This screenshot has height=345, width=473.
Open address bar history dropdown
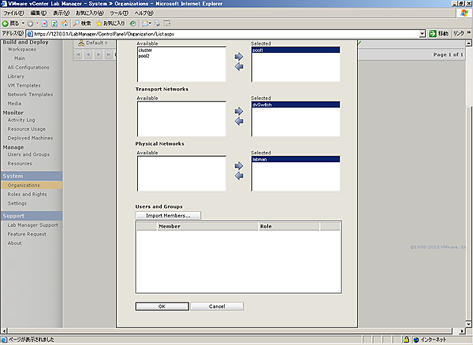pyautogui.click(x=423, y=34)
